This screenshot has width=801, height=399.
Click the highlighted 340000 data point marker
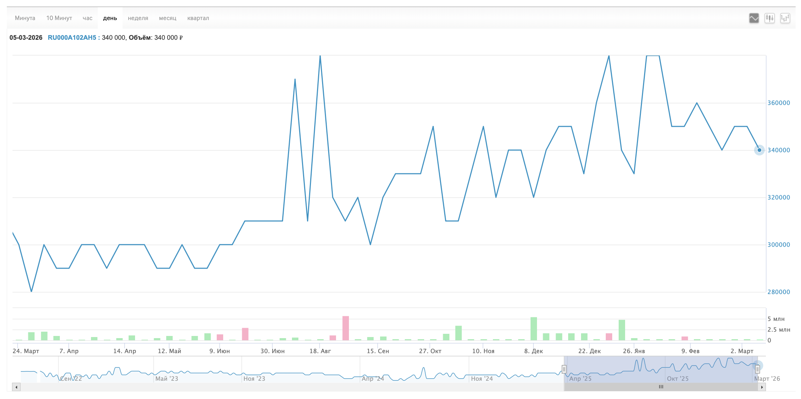click(x=759, y=150)
